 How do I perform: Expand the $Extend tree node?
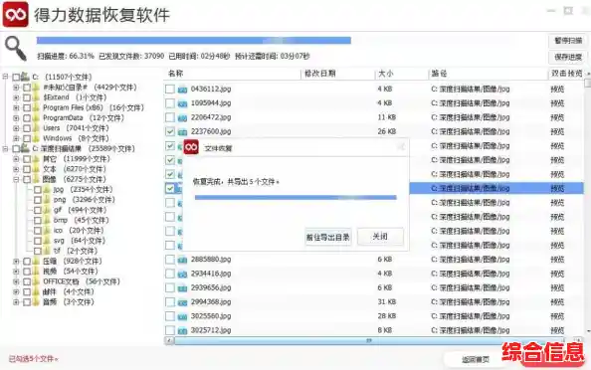[x=16, y=97]
